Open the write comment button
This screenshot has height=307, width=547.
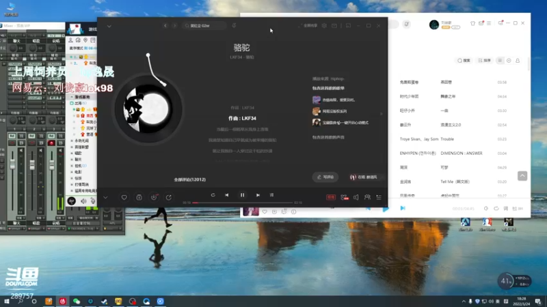click(325, 177)
